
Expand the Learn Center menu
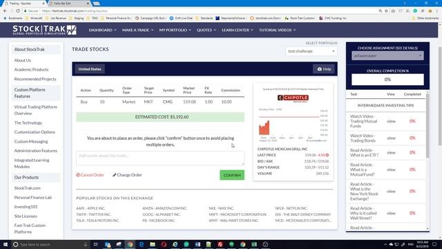click(238, 30)
